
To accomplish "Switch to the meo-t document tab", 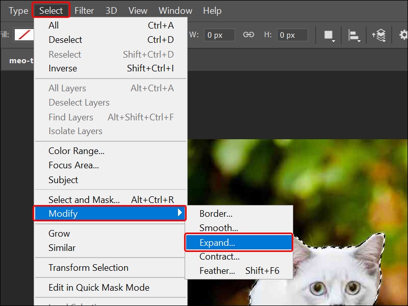I will tap(21, 60).
